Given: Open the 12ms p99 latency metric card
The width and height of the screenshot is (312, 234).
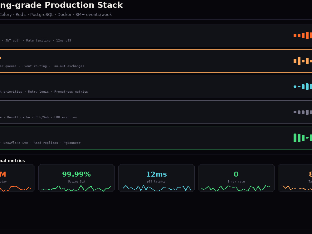Looking at the screenshot, I should 156,178.
